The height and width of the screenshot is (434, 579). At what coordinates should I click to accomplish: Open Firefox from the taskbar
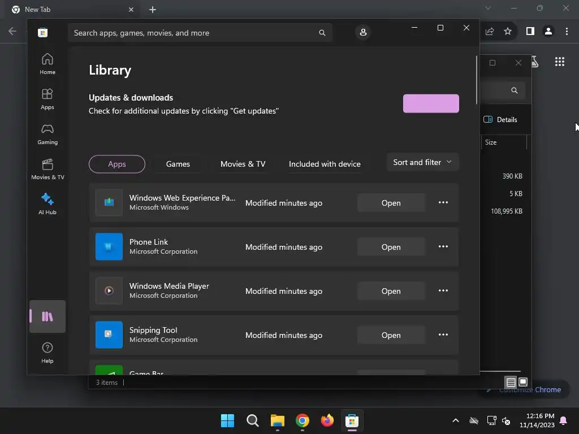coord(327,420)
